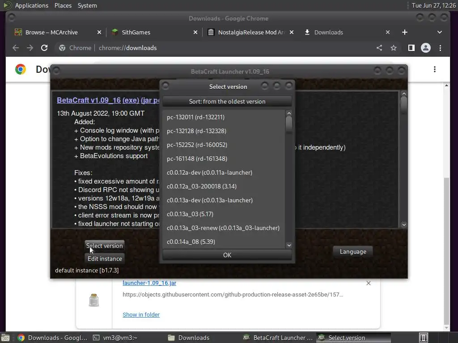Click the clock Tue Jun 27, 12:26
Viewport: 458px width, 343px height.
tap(433, 5)
